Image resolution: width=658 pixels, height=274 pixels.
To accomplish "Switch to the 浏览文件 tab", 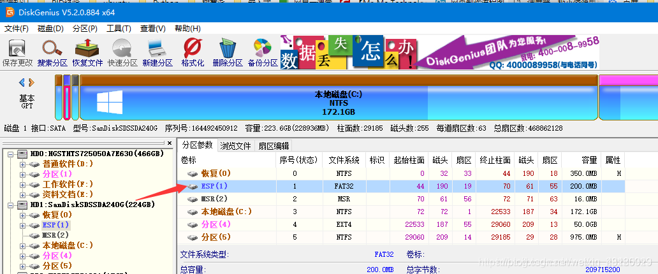I will [x=235, y=145].
